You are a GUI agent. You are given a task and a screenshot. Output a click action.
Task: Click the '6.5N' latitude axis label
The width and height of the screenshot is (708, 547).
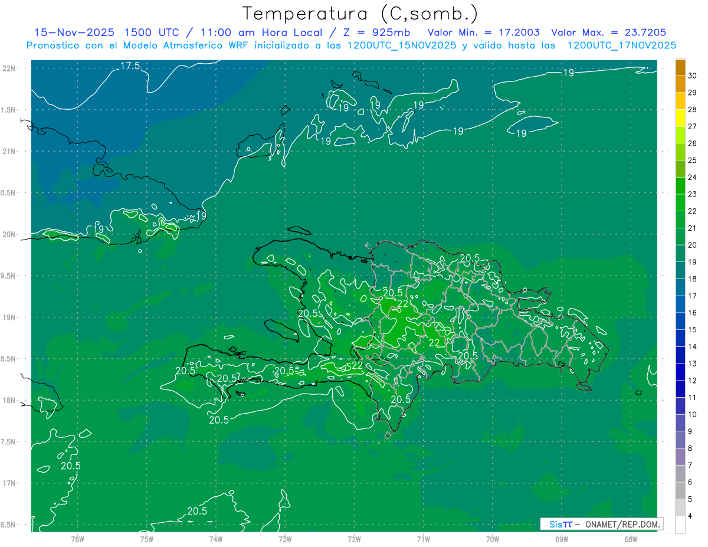(8, 525)
